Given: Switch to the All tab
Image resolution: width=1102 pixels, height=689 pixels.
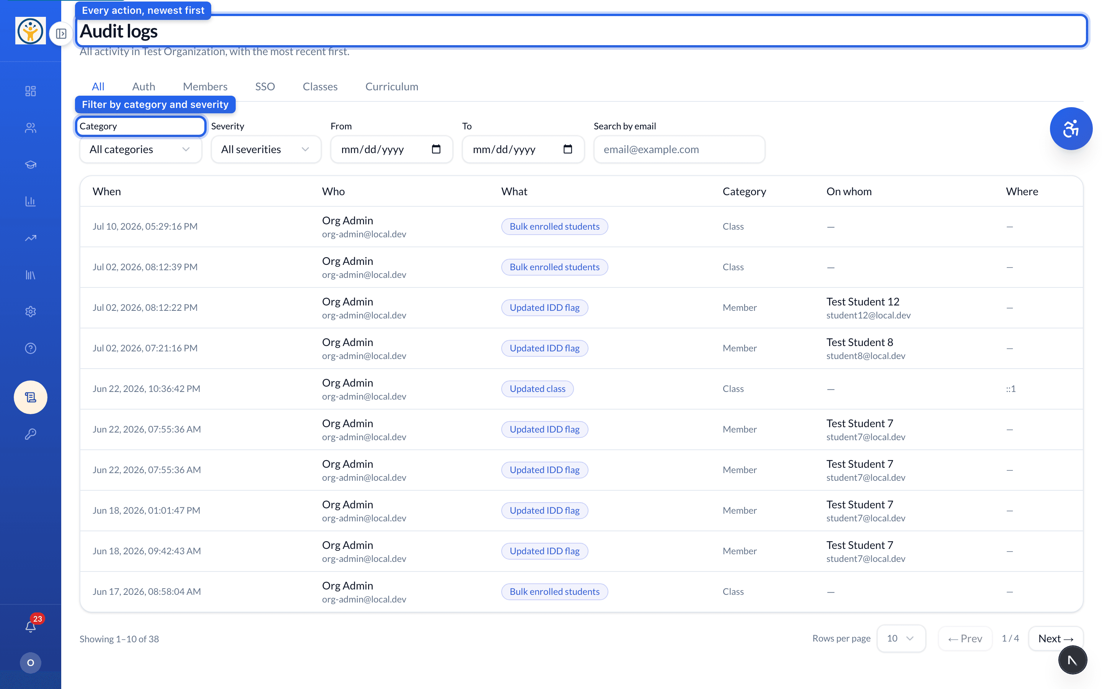Looking at the screenshot, I should coord(98,87).
